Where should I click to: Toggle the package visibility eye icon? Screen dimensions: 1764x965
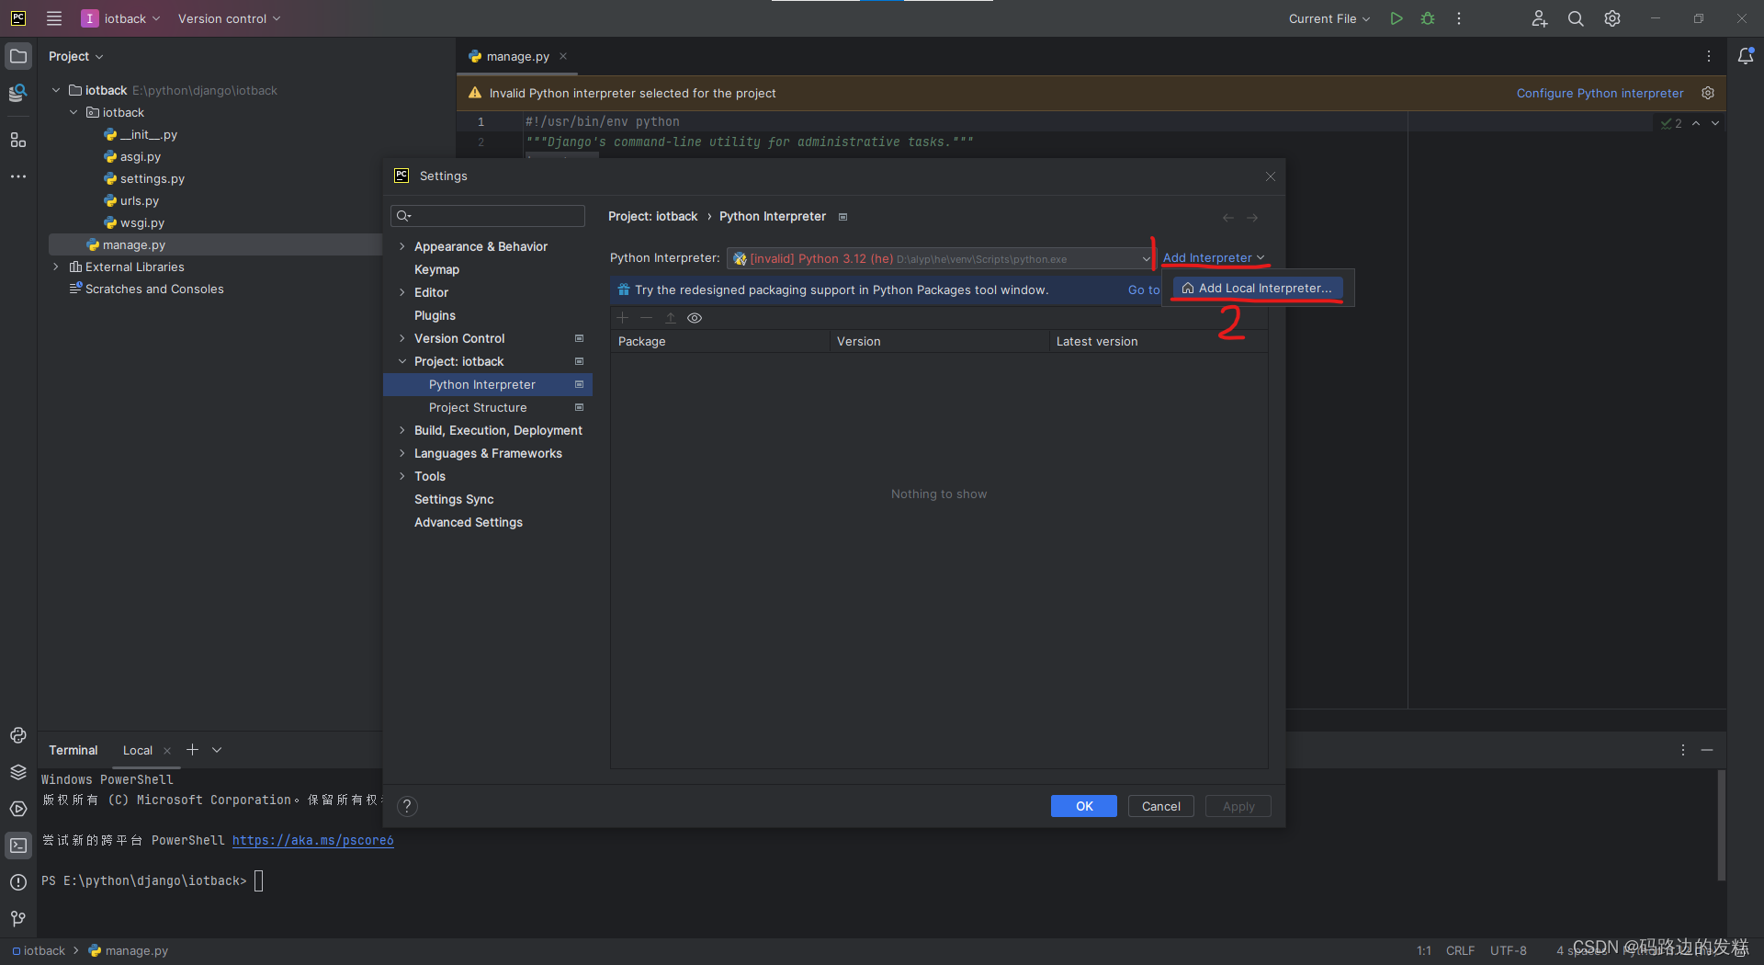(x=695, y=318)
